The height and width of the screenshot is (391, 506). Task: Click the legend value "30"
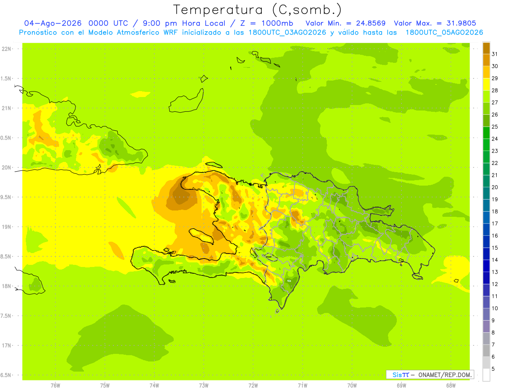(495, 66)
